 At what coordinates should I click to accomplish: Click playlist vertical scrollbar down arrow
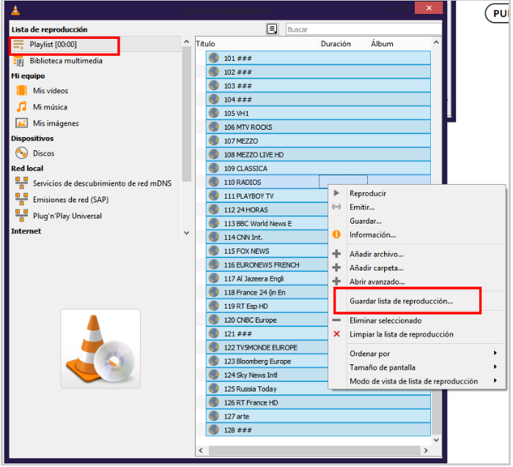click(x=436, y=440)
